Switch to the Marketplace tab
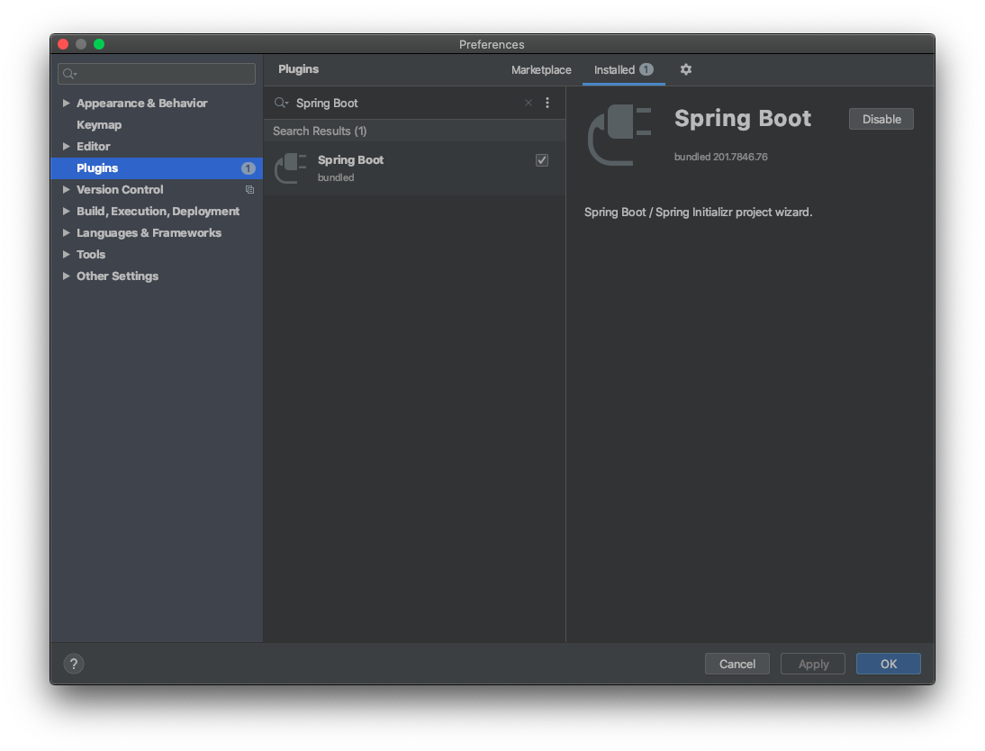The image size is (985, 751). coord(541,69)
